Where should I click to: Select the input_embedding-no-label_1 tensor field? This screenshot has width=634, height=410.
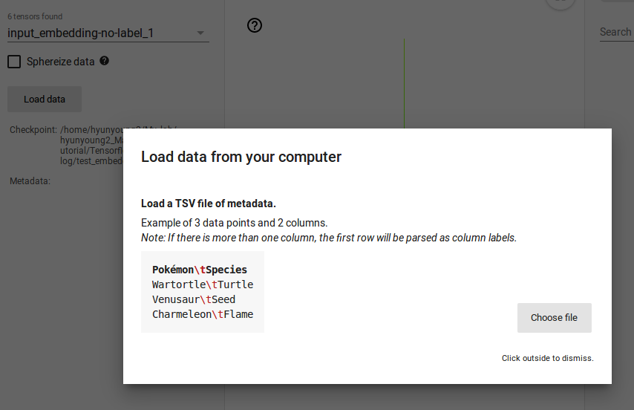coord(108,33)
